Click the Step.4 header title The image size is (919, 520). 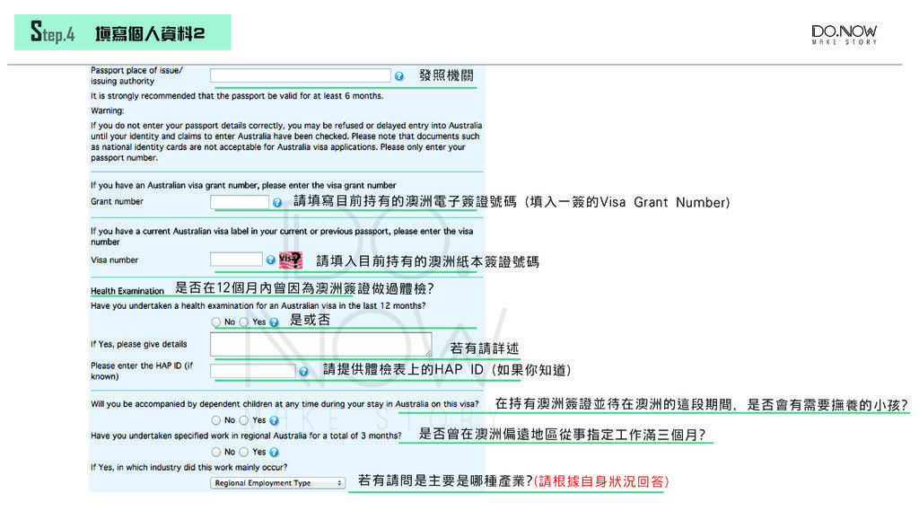(122, 32)
